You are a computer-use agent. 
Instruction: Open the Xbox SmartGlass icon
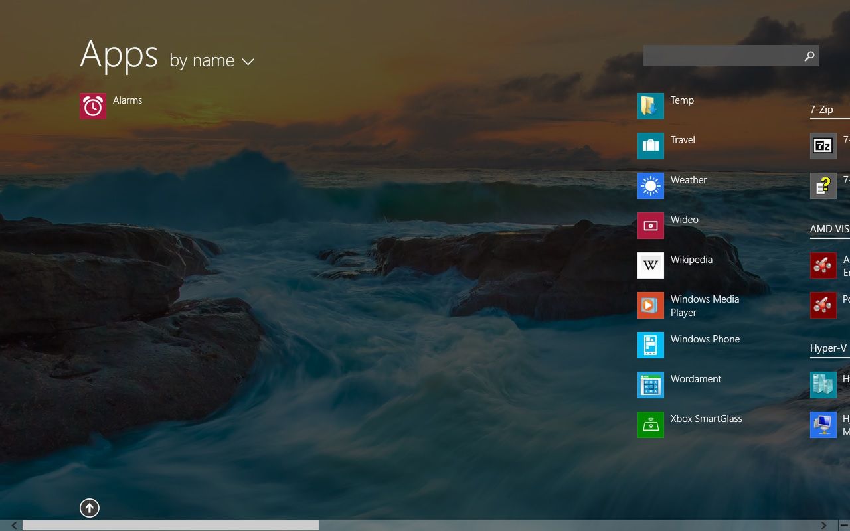pyautogui.click(x=651, y=425)
